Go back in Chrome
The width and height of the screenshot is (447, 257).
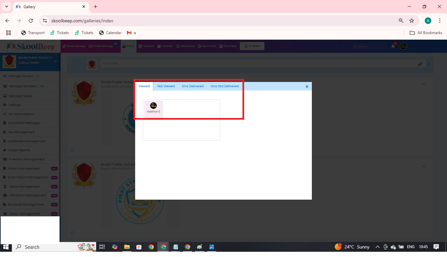coord(7,21)
